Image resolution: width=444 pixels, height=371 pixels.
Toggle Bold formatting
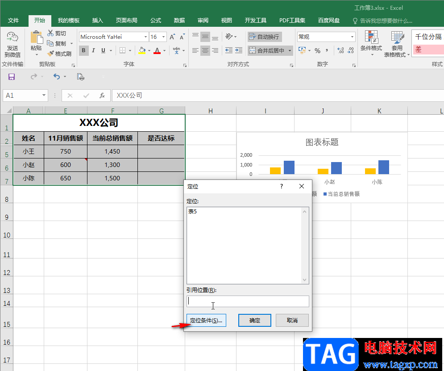[83, 50]
